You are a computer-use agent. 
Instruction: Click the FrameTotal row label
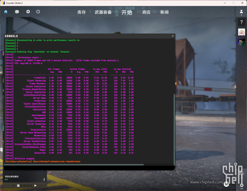click(40, 78)
